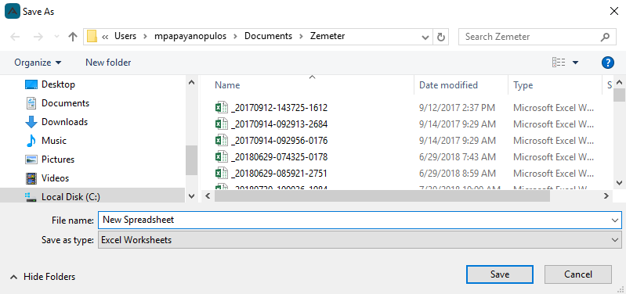Click the Downloads blue arrow icon
This screenshot has height=294, width=626.
[x=31, y=122]
